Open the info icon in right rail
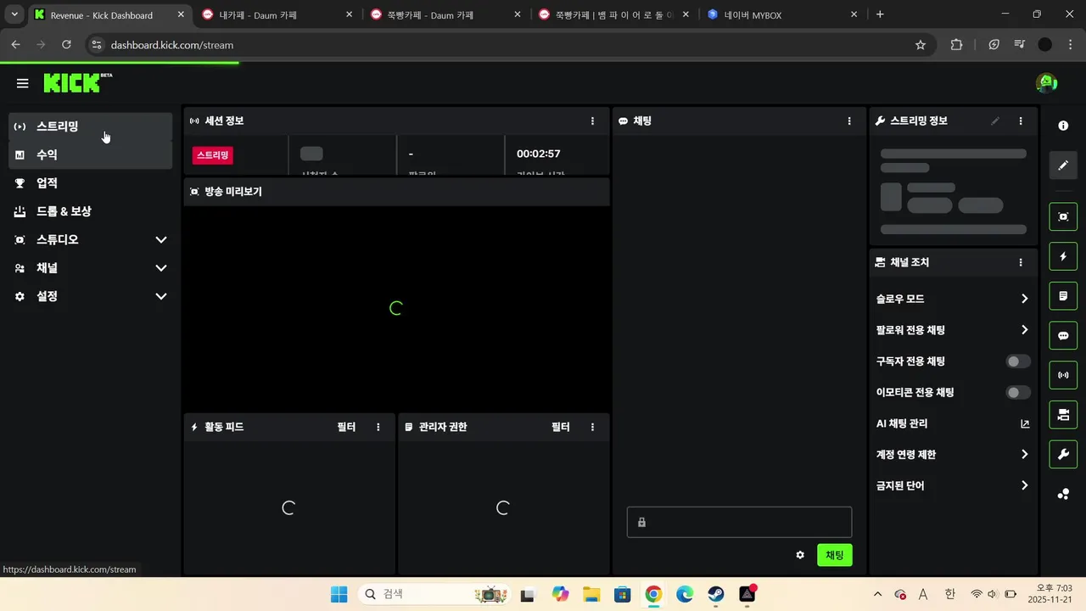 (1063, 126)
